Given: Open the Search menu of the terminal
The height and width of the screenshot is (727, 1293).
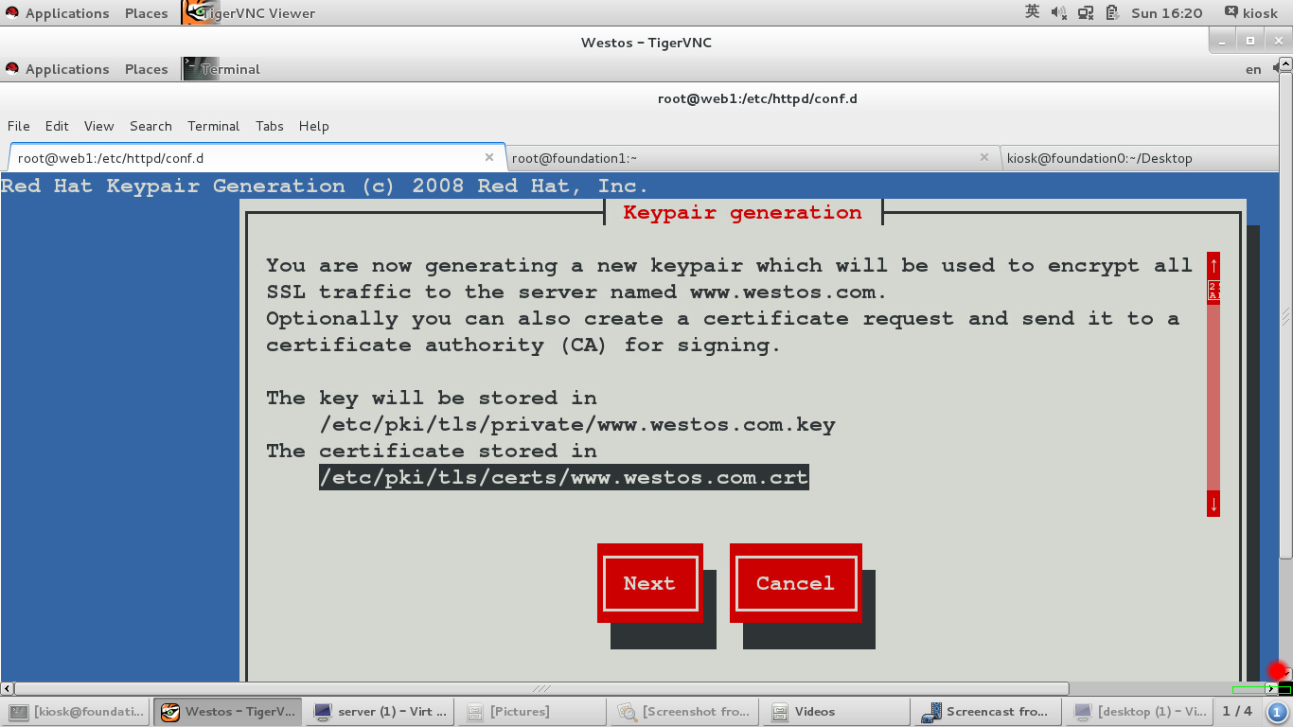Looking at the screenshot, I should [x=151, y=126].
